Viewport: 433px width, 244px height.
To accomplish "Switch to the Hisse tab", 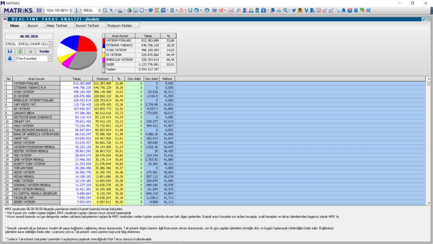I will click(x=15, y=25).
